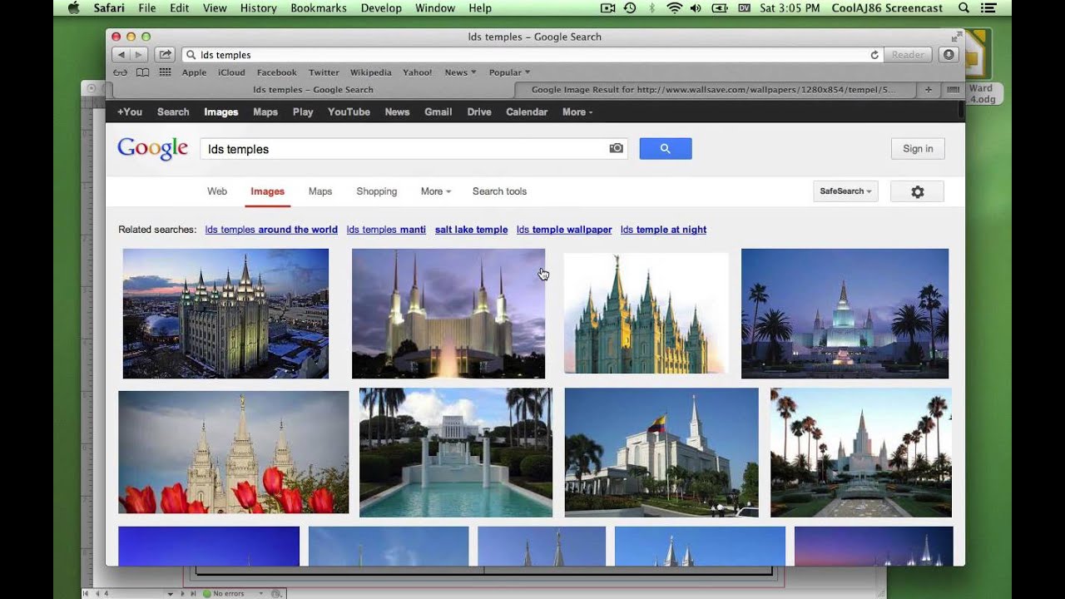
Task: Open More menu in Google black bar
Action: click(577, 111)
